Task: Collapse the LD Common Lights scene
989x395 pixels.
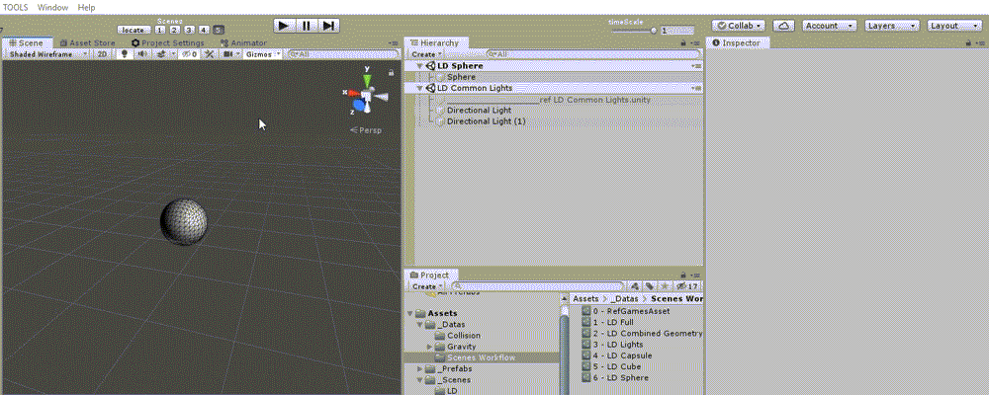Action: [x=419, y=88]
